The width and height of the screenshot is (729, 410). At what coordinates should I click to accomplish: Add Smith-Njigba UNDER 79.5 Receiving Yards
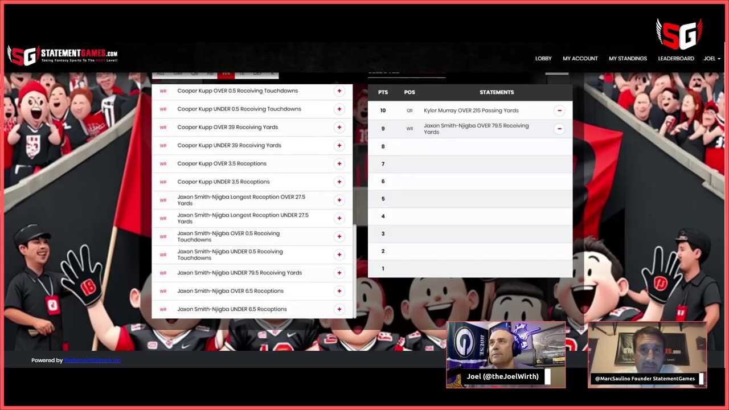coord(339,273)
